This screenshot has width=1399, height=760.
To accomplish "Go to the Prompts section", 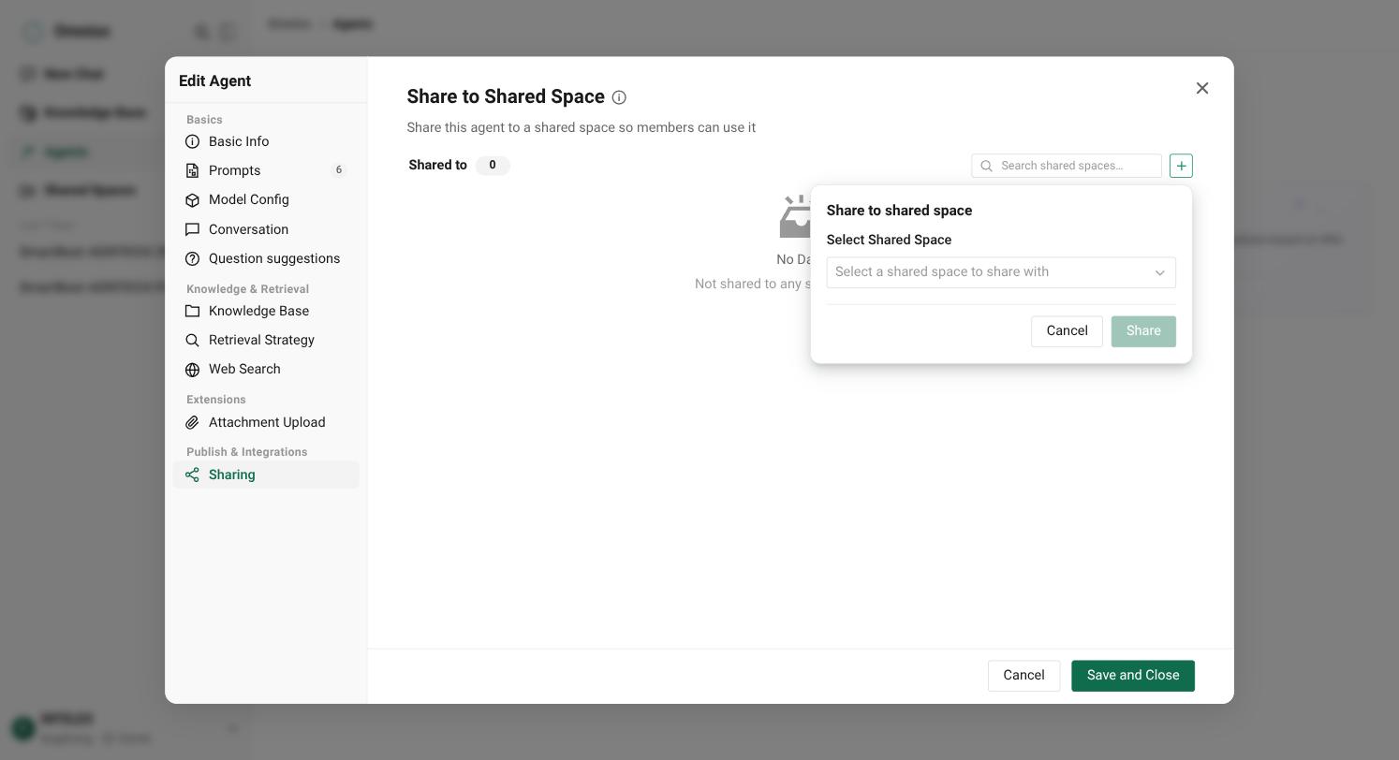I will click(266, 170).
